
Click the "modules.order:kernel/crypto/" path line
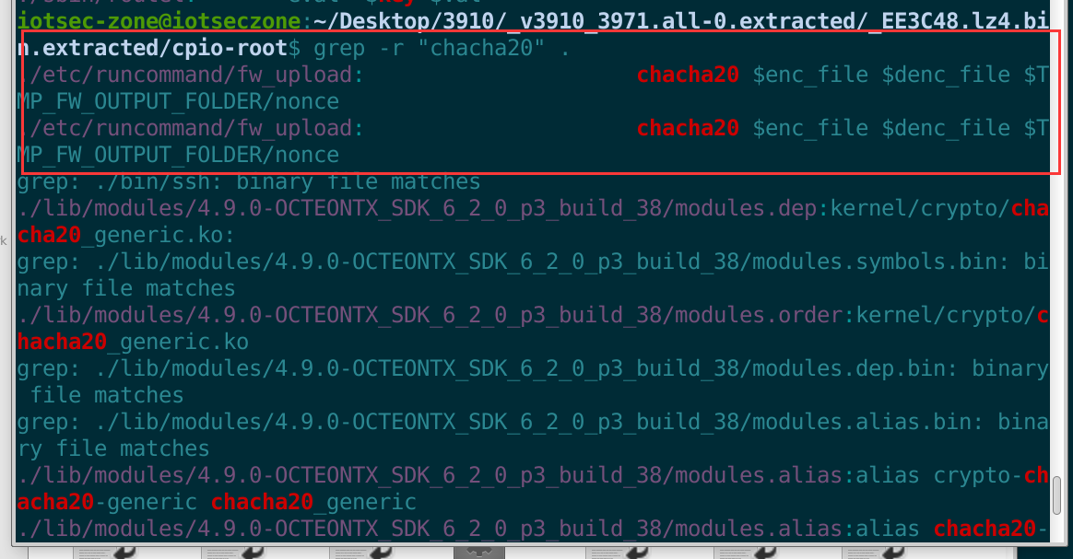[x=533, y=315]
